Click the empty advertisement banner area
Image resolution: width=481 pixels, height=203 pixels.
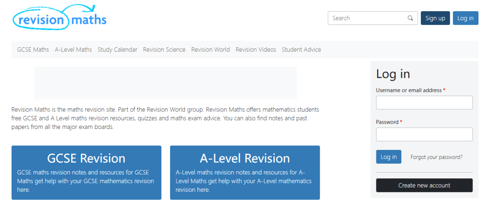[166, 83]
